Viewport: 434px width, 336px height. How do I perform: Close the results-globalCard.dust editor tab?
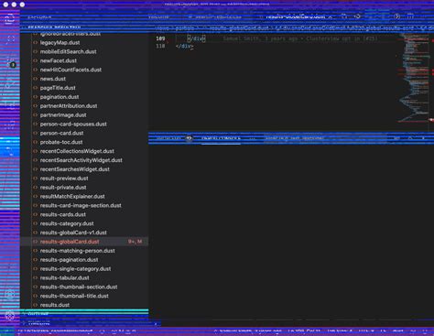point(331,16)
